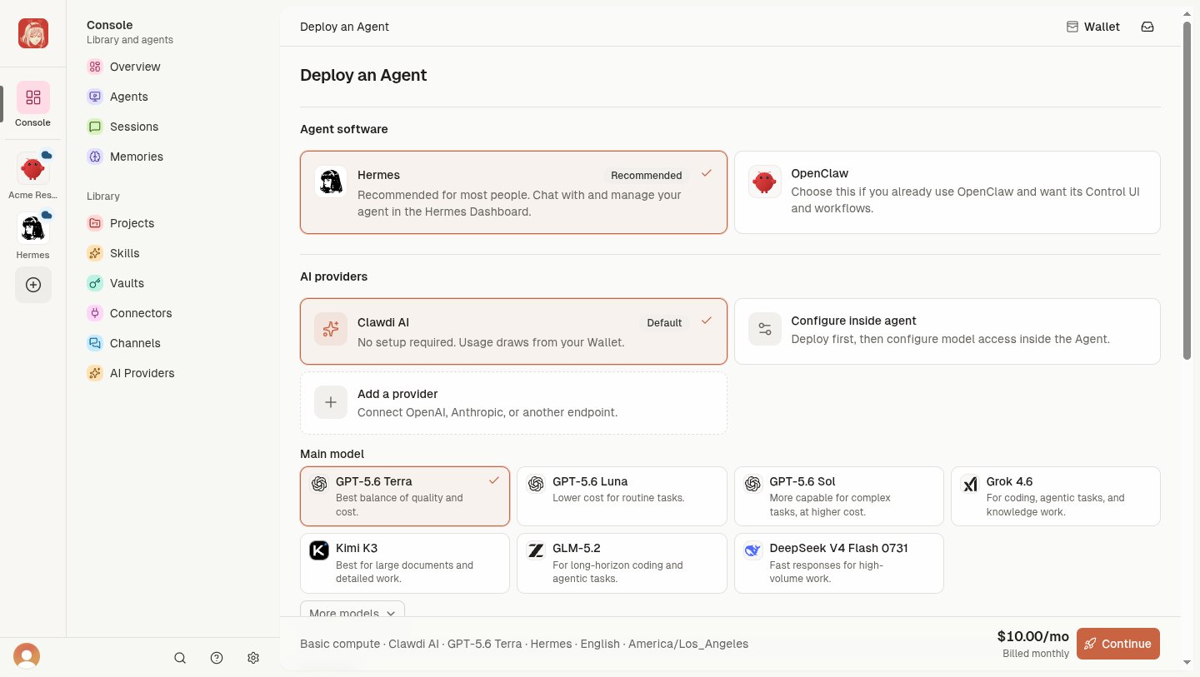Click the GPT-5.6 Sol OpenAI logo

tap(753, 484)
